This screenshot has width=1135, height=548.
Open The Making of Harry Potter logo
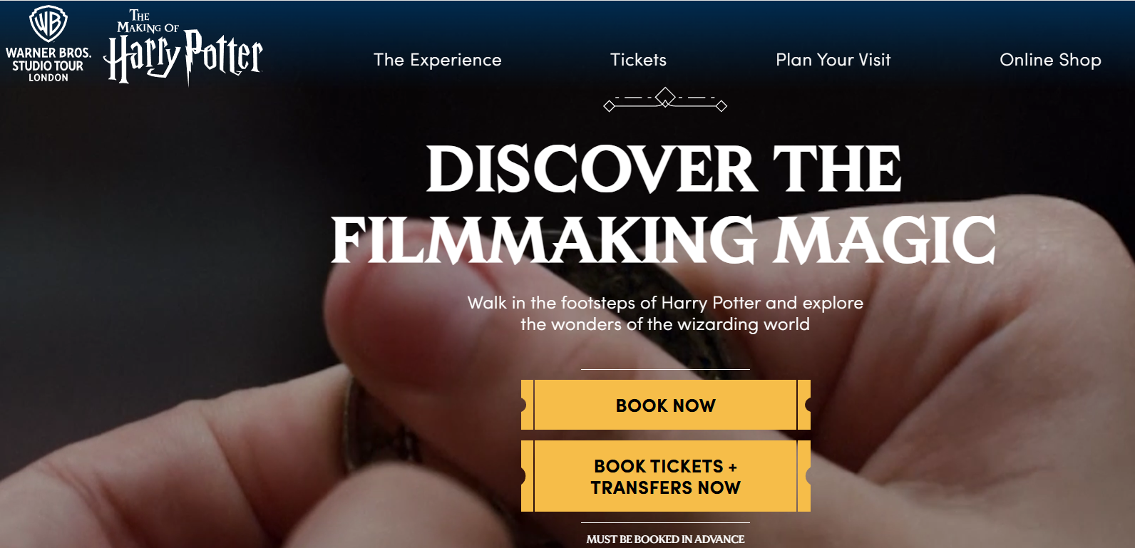[x=183, y=47]
